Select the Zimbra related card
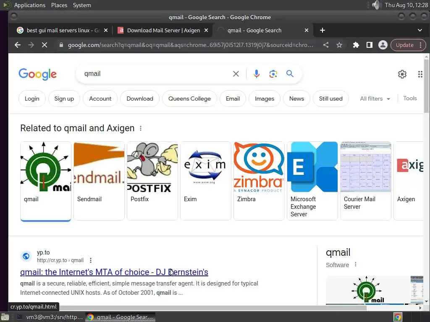This screenshot has width=430, height=322. (x=259, y=181)
